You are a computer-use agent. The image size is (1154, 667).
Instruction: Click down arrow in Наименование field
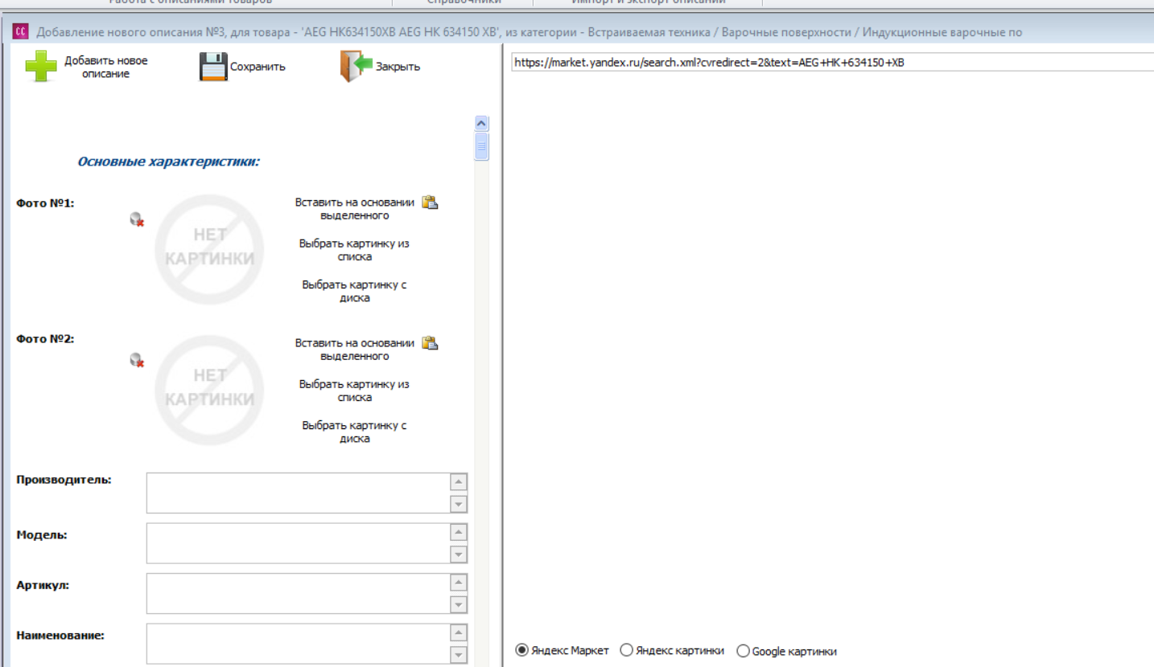tap(458, 654)
